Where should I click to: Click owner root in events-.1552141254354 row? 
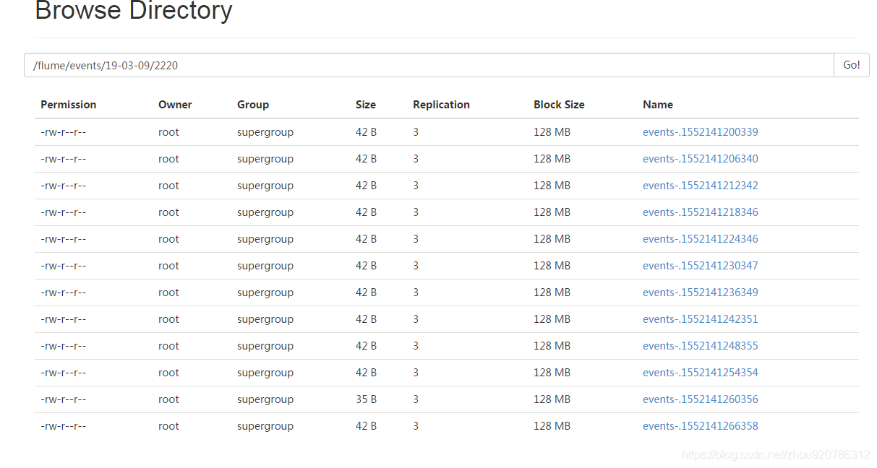[x=168, y=373]
